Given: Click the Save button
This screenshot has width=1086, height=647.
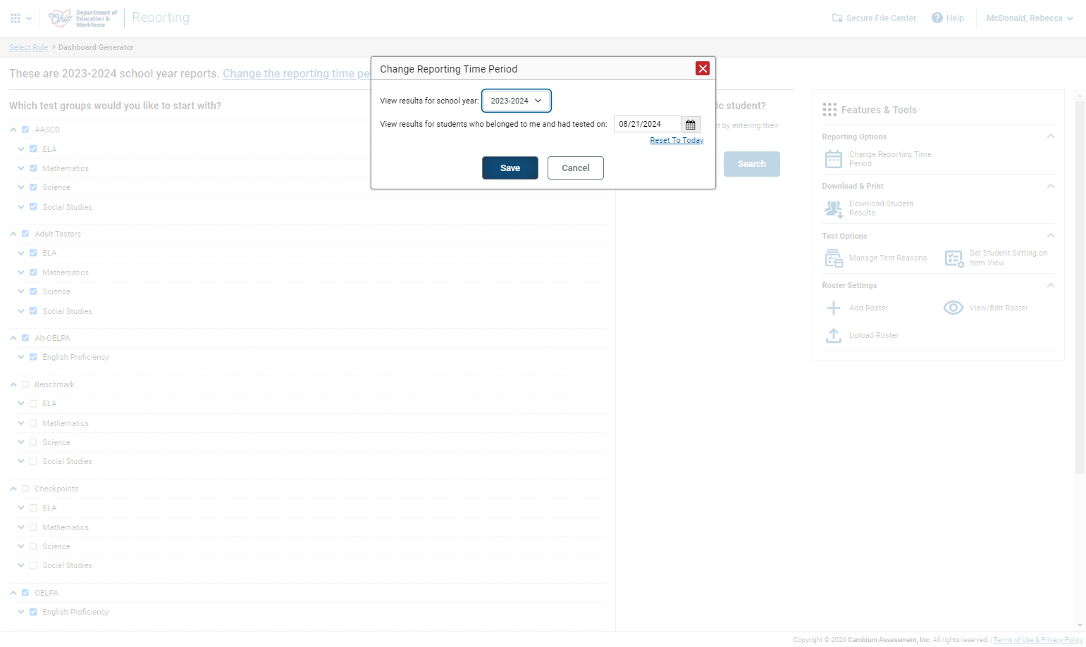Looking at the screenshot, I should click(510, 168).
